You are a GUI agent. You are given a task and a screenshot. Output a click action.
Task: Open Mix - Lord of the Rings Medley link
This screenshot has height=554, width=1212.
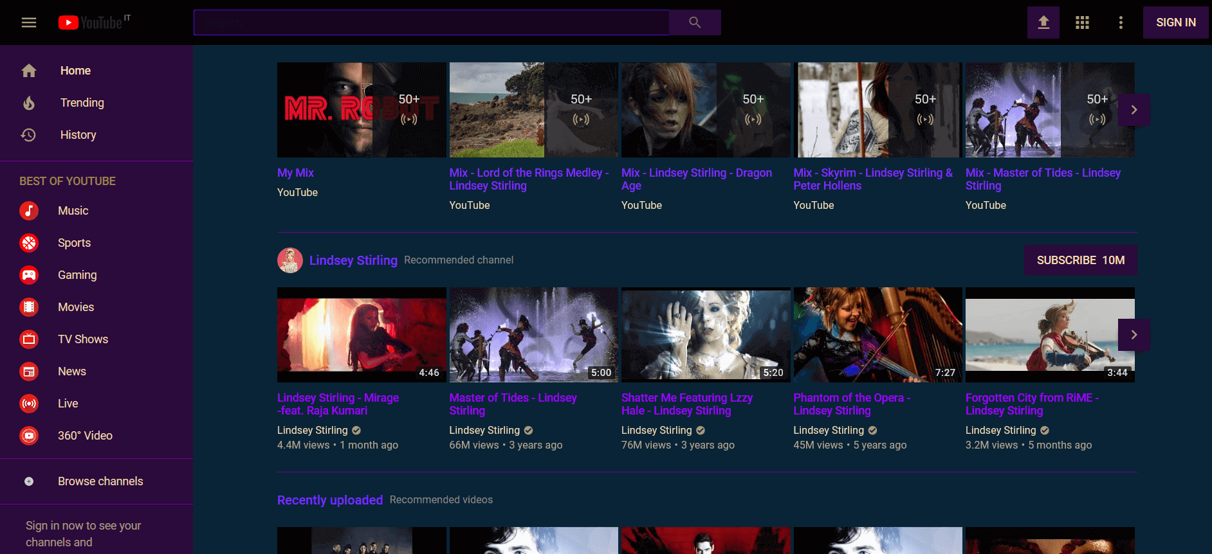click(529, 179)
